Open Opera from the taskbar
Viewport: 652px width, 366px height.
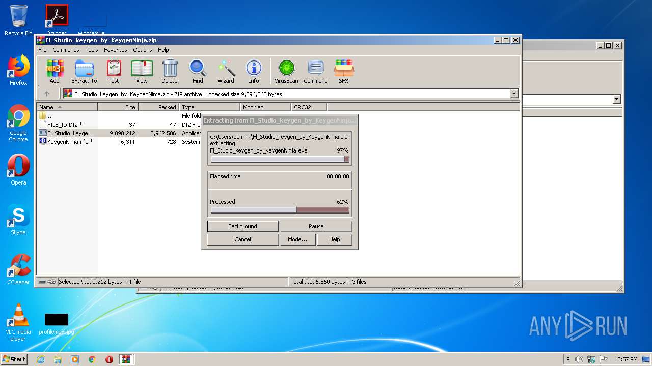(x=109, y=359)
